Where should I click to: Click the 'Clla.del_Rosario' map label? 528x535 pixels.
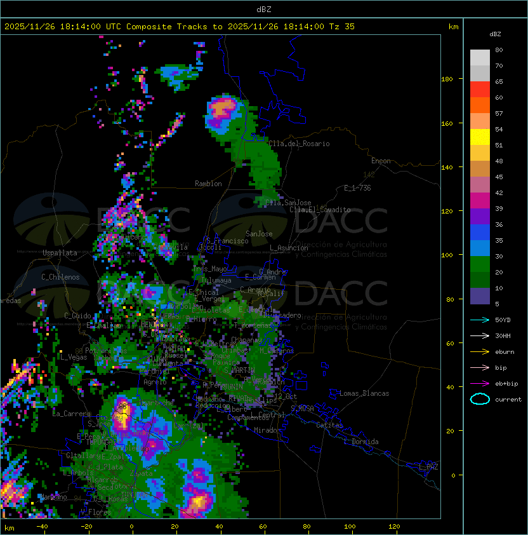pyautogui.click(x=299, y=144)
